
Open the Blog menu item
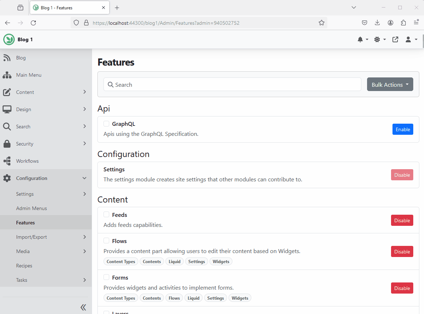coord(21,58)
